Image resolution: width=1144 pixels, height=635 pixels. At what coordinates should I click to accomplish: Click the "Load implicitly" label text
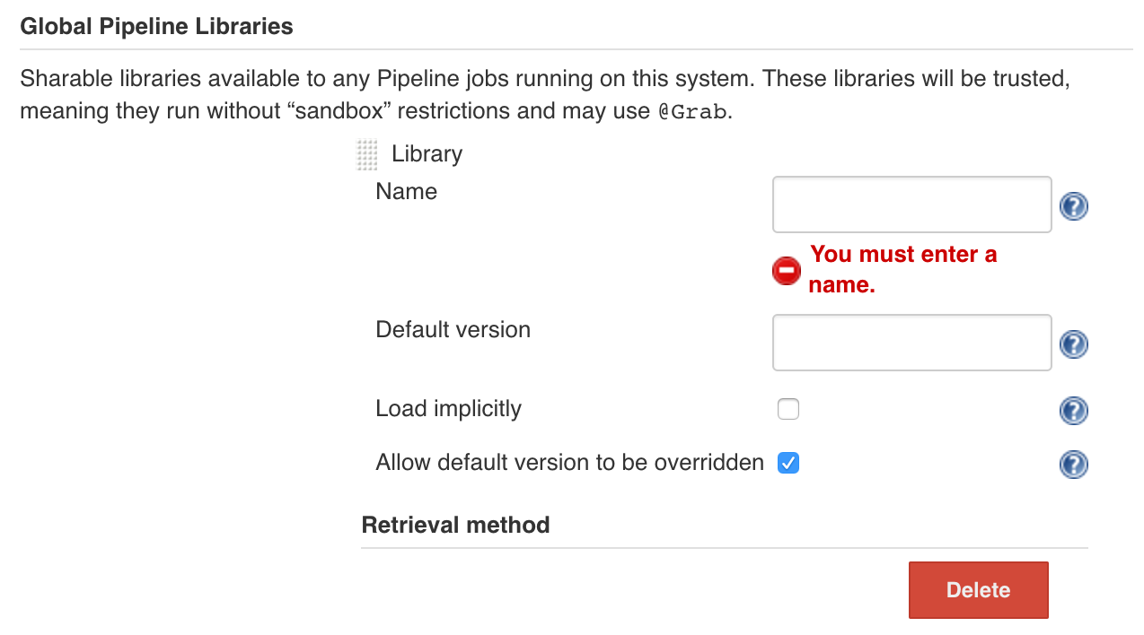click(448, 409)
